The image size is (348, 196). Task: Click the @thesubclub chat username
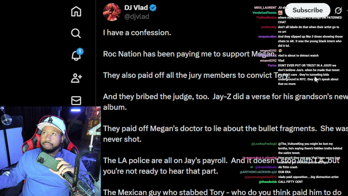268,182
